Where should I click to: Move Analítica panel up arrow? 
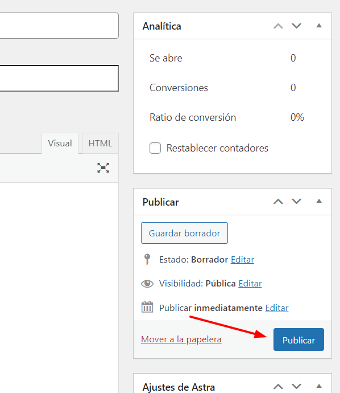[x=278, y=26]
